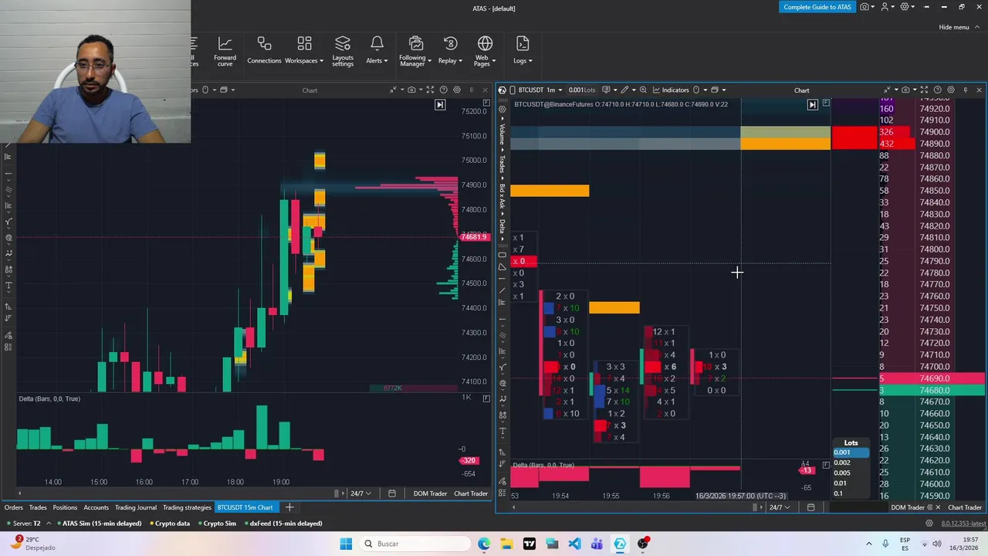The height and width of the screenshot is (556, 988).
Task: Expand the Alerts dropdown
Action: [377, 50]
